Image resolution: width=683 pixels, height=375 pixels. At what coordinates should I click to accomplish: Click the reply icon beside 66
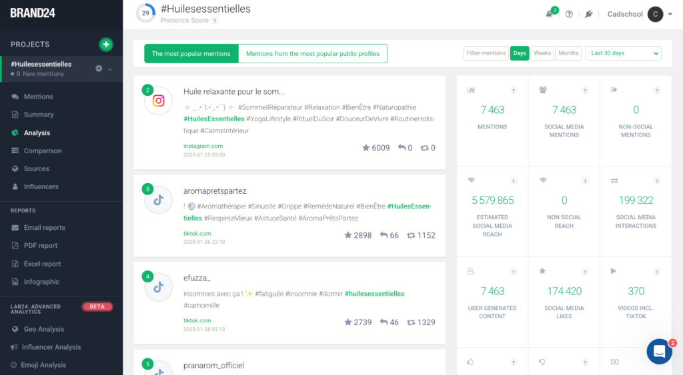point(384,235)
